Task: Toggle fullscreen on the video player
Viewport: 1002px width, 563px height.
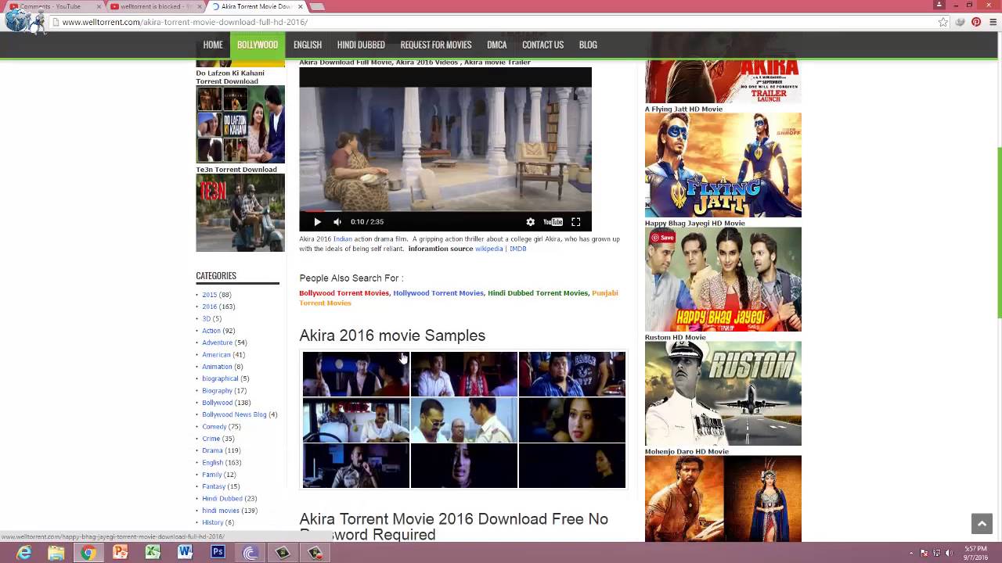Action: [x=575, y=222]
